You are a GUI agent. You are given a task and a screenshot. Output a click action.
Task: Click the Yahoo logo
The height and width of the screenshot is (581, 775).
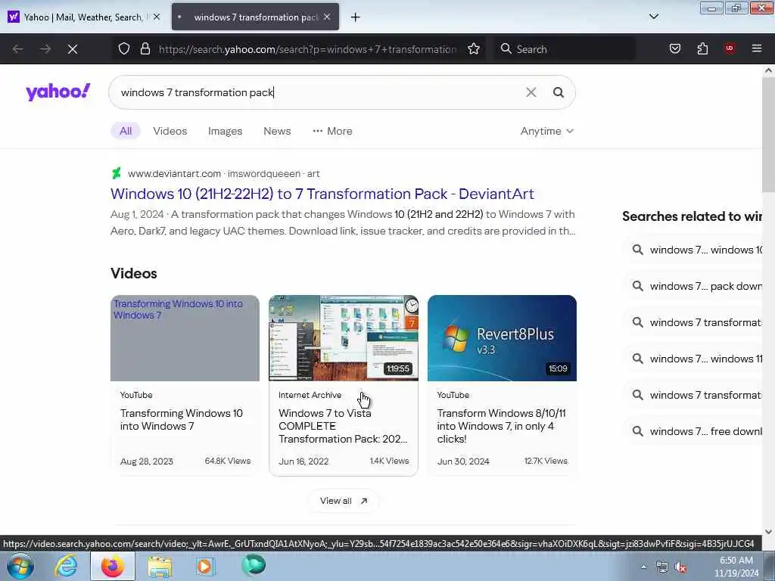(x=58, y=92)
